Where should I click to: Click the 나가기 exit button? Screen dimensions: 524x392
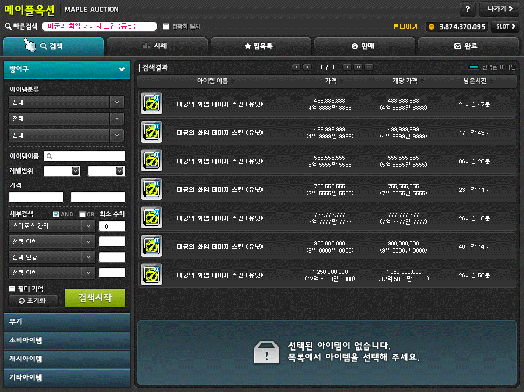(499, 9)
